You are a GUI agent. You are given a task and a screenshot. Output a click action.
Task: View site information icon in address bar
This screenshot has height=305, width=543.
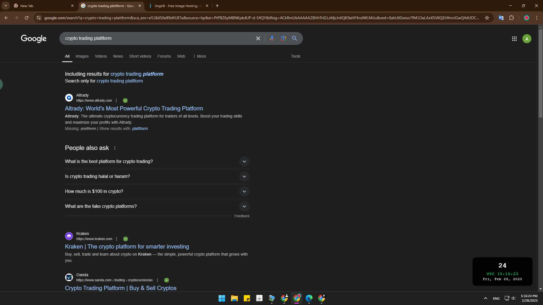point(39,18)
